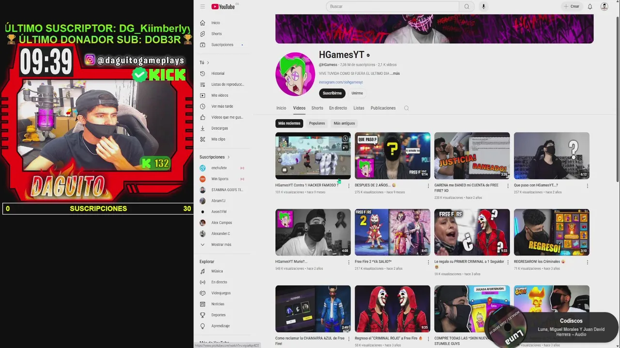Viewport: 620px width, 348px height.
Task: Open the REGRESO criminales video thumbnail
Action: (551, 232)
